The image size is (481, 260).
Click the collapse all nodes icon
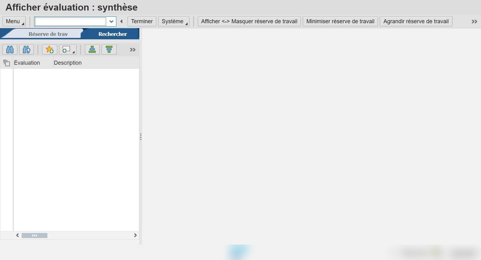109,50
